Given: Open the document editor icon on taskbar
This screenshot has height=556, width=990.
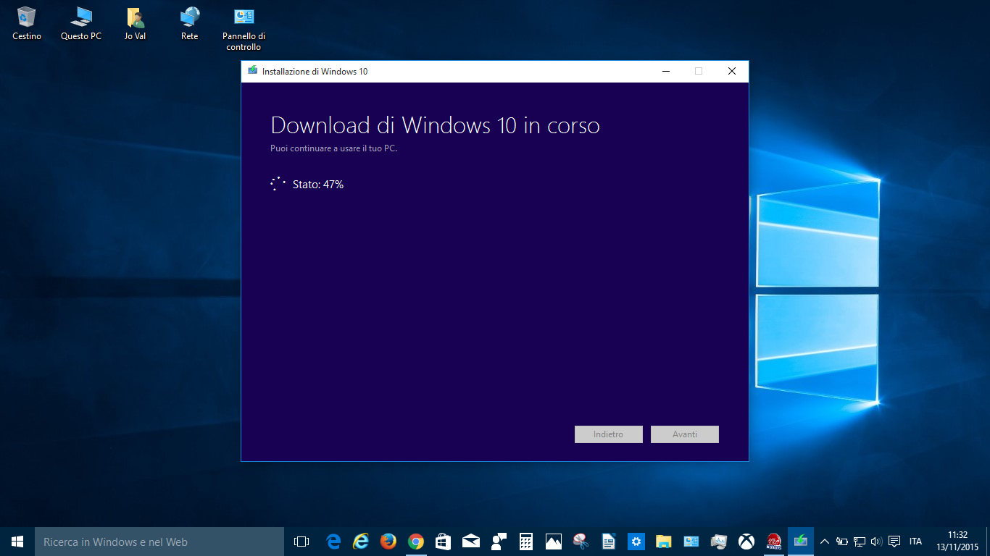Looking at the screenshot, I should click(609, 542).
